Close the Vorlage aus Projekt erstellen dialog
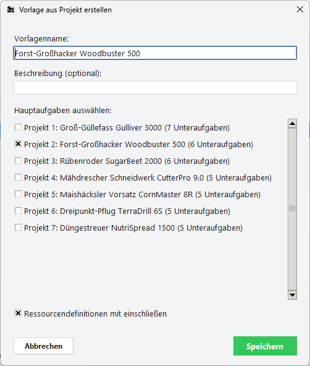Image resolution: width=310 pixels, height=366 pixels. 300,9
